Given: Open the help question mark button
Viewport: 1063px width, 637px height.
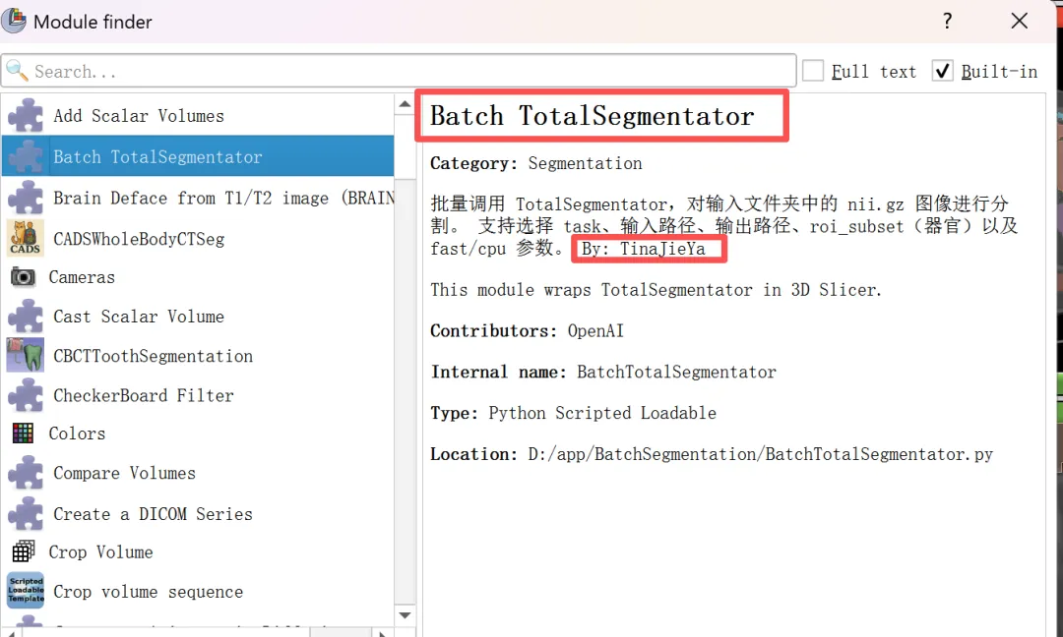Looking at the screenshot, I should click(947, 21).
